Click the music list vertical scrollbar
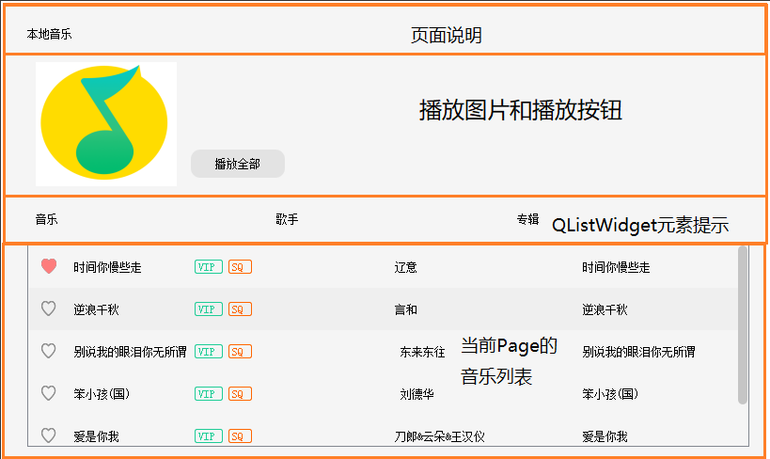Image resolution: width=770 pixels, height=459 pixels. [743, 325]
